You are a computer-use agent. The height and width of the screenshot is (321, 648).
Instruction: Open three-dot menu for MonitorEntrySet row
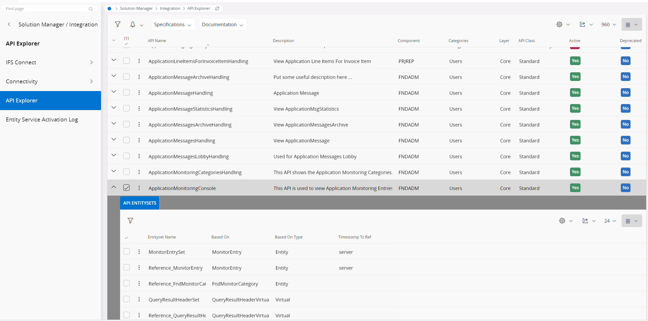pyautogui.click(x=139, y=252)
